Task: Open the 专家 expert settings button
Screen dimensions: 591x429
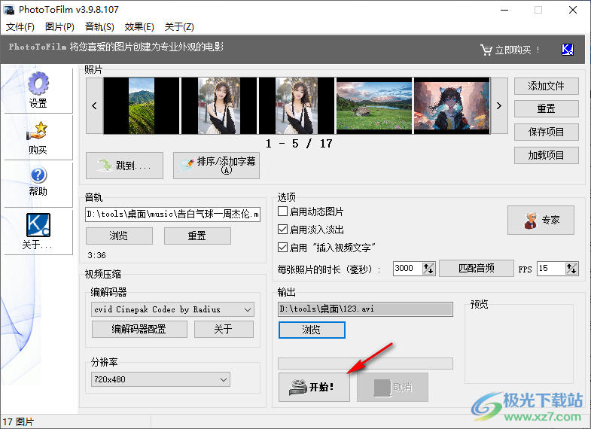Action: (x=541, y=220)
